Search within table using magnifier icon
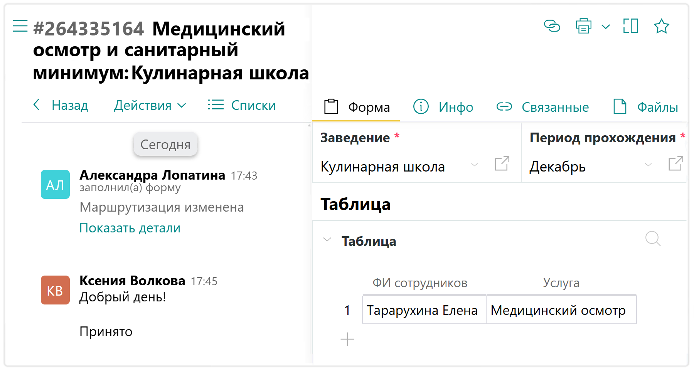694x370 pixels. coord(653,239)
